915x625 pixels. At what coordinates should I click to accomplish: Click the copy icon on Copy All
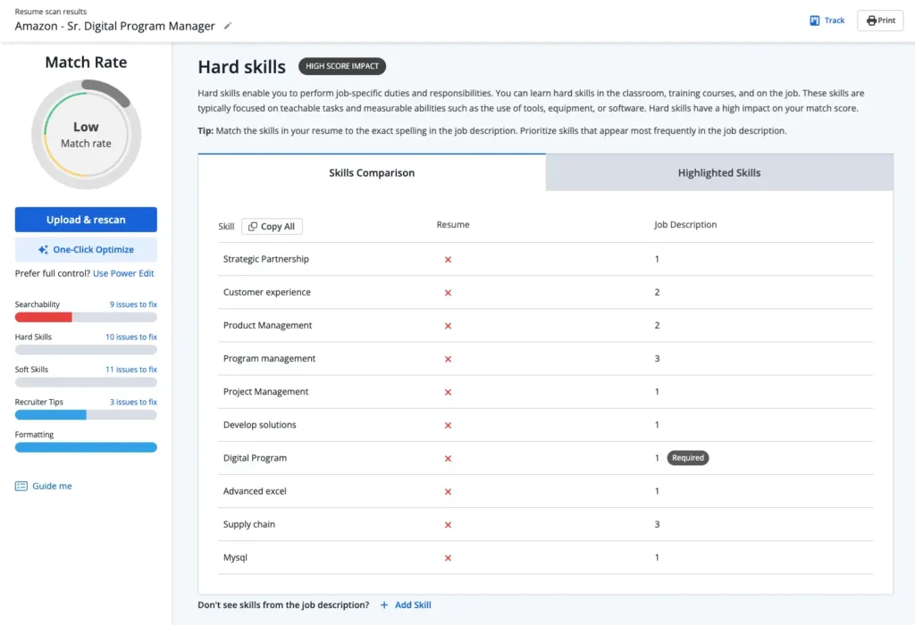coord(253,226)
